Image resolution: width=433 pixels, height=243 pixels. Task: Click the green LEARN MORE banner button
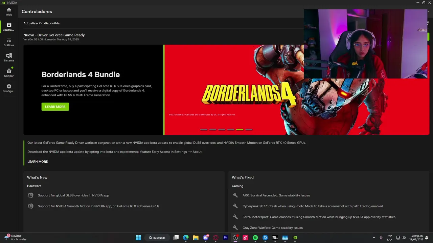coord(55,107)
